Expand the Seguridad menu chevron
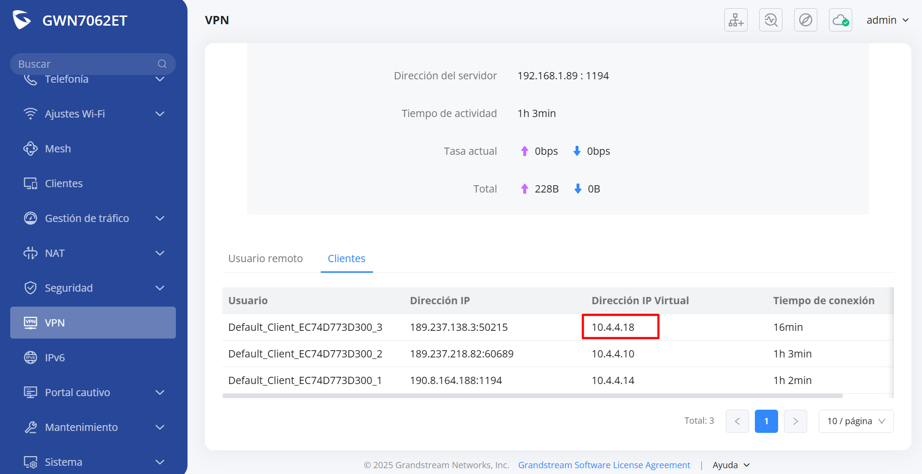 [x=160, y=288]
